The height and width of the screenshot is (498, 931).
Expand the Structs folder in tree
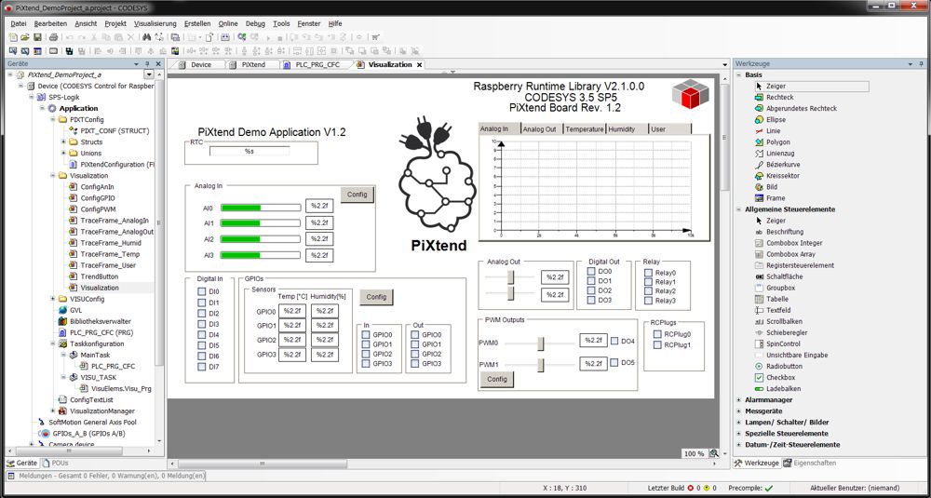63,141
